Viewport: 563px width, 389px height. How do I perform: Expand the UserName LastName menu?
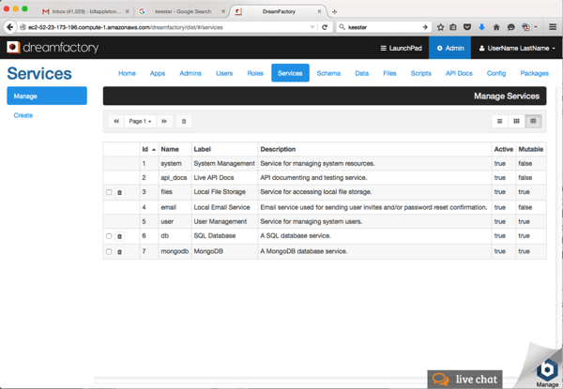(517, 48)
